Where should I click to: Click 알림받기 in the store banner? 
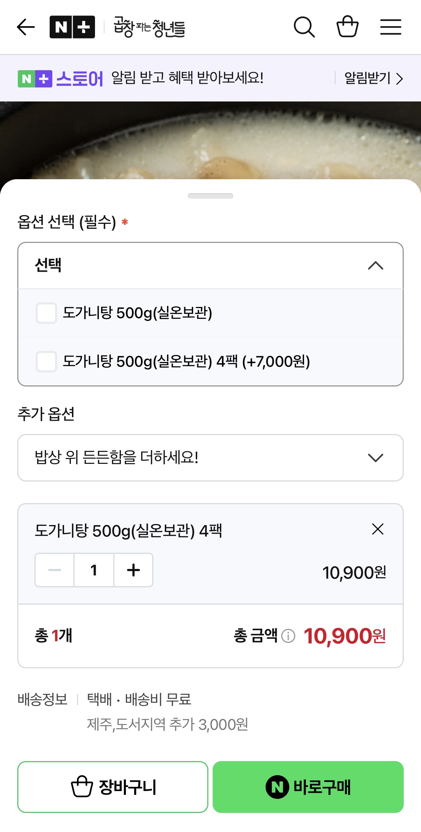point(373,78)
